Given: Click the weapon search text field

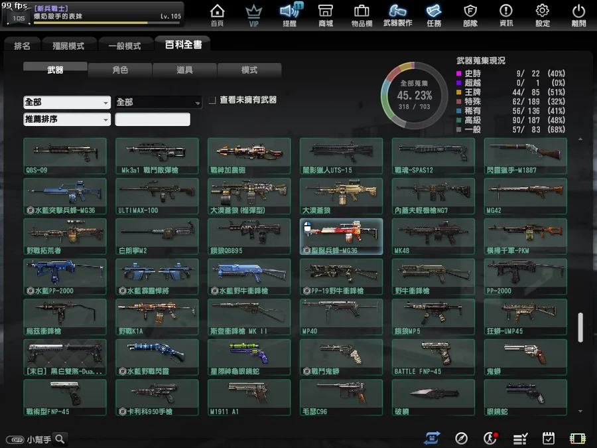Looking at the screenshot, I should pyautogui.click(x=153, y=119).
